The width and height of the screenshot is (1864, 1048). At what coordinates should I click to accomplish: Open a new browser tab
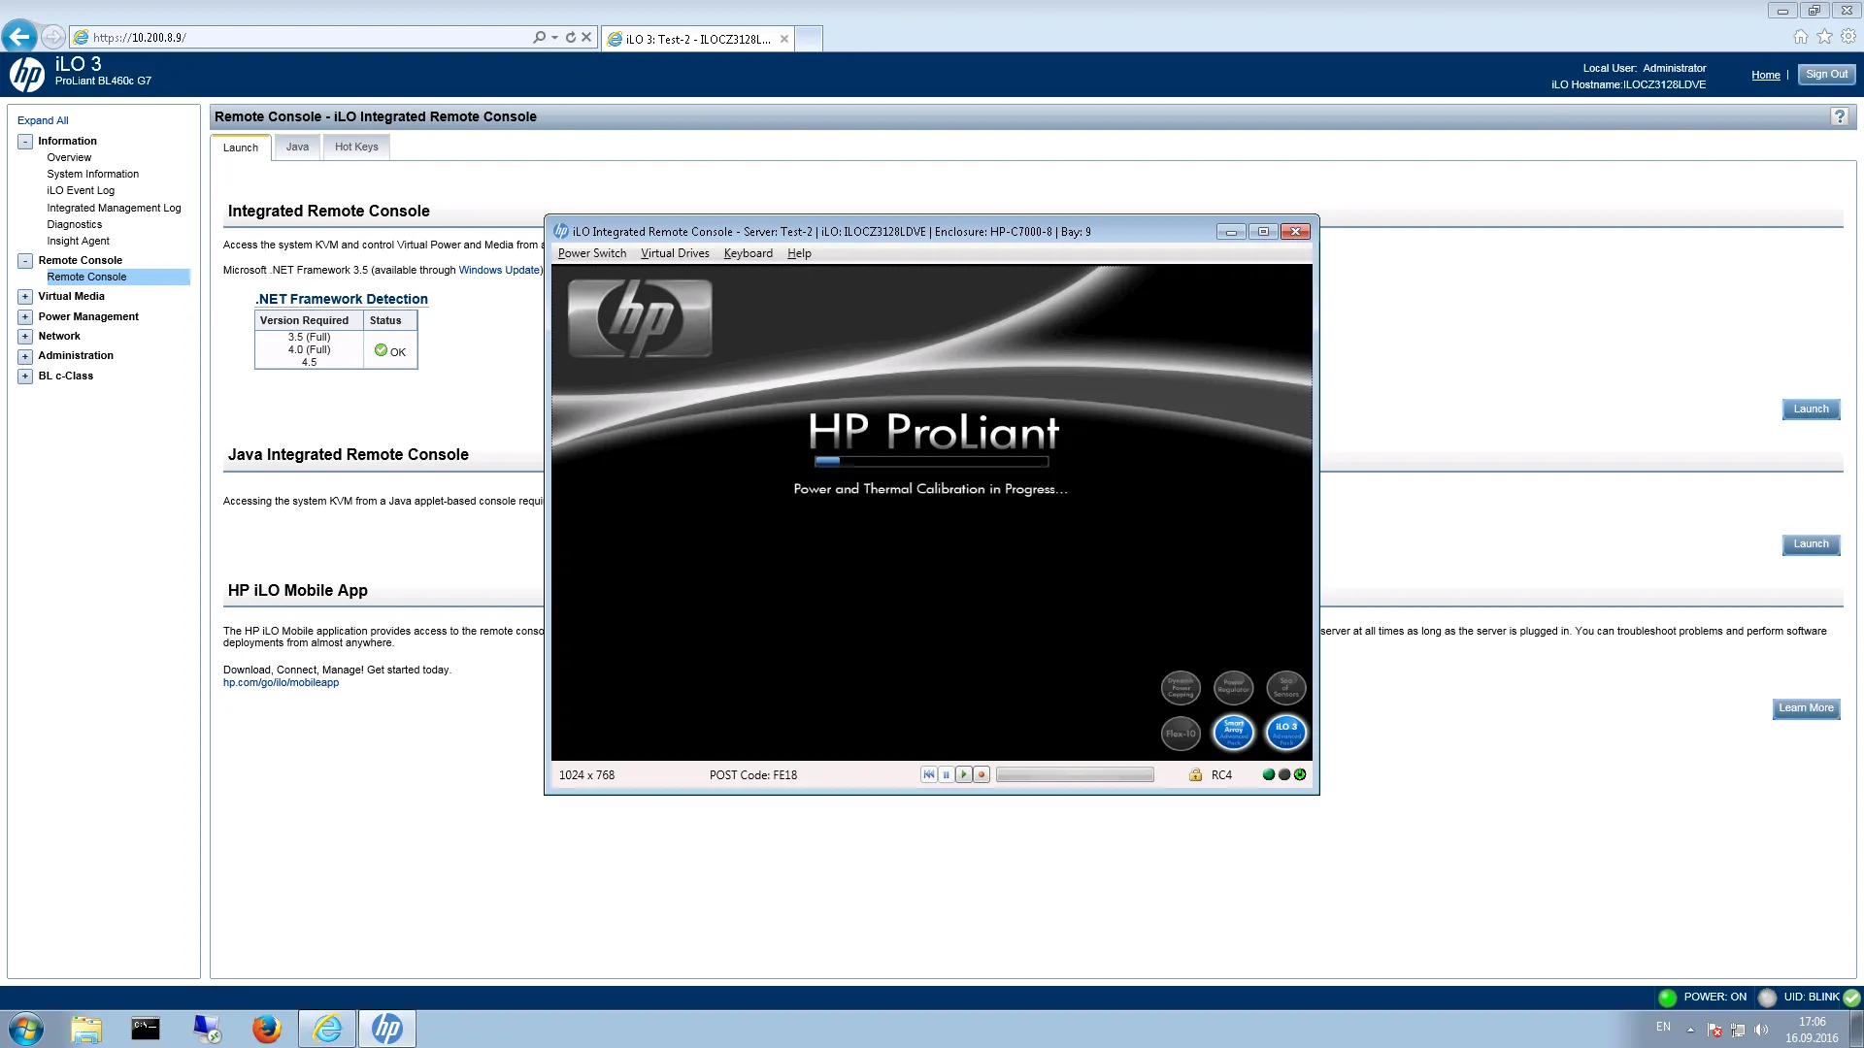[809, 39]
